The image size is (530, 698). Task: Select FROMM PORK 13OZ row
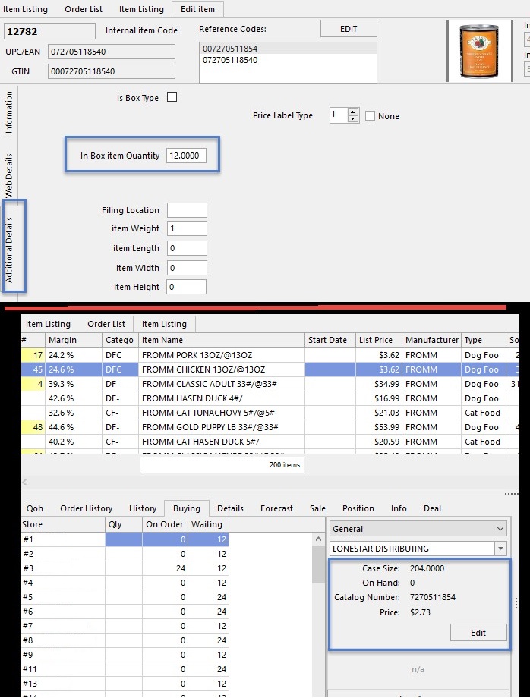270,355
